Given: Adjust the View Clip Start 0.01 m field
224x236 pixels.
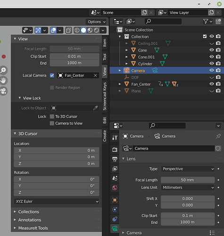Looking at the screenshot, I should (75, 56).
